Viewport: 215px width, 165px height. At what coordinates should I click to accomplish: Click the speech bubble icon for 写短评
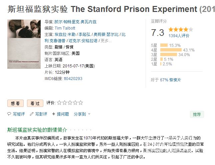pos(9,114)
